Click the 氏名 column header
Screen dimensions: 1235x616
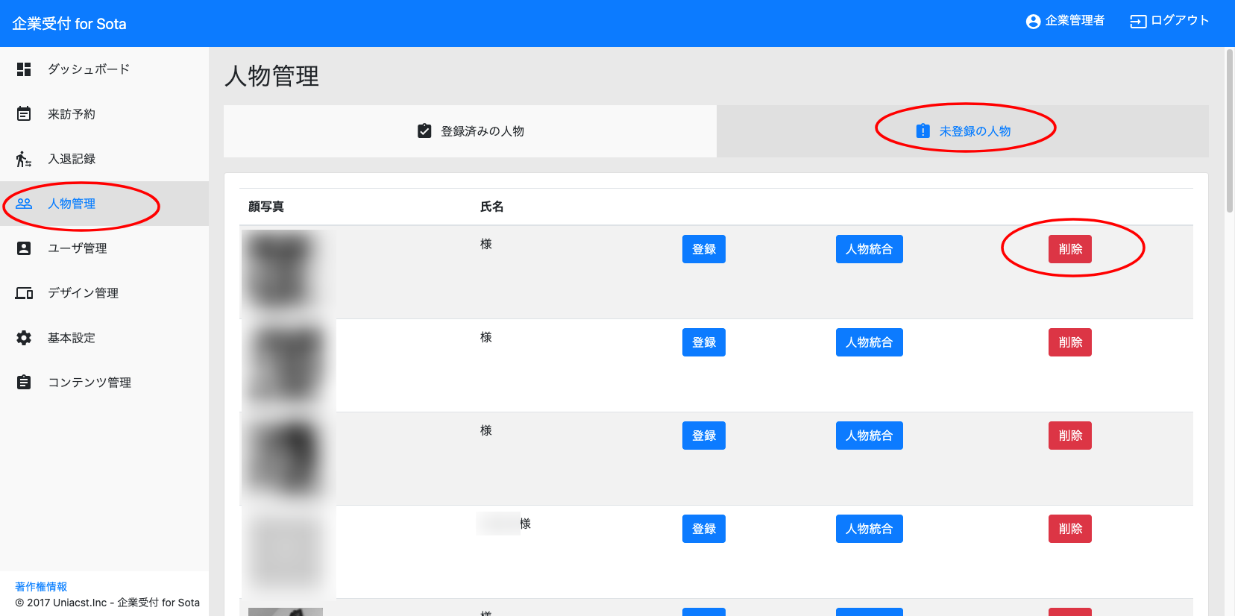pos(492,207)
